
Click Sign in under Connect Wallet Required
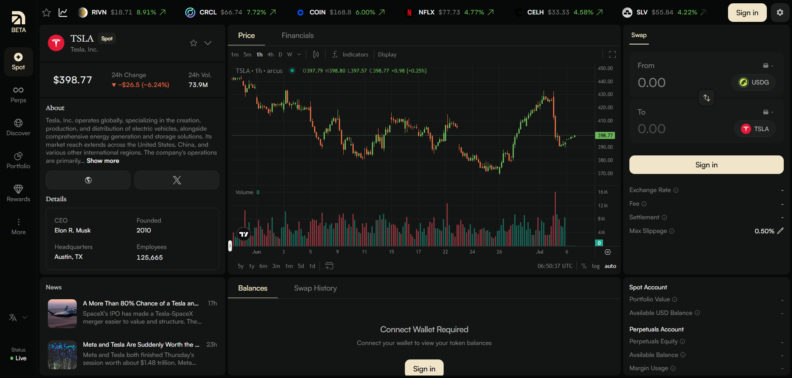tap(424, 368)
